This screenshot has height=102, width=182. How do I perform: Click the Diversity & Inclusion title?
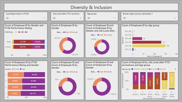(91, 7)
